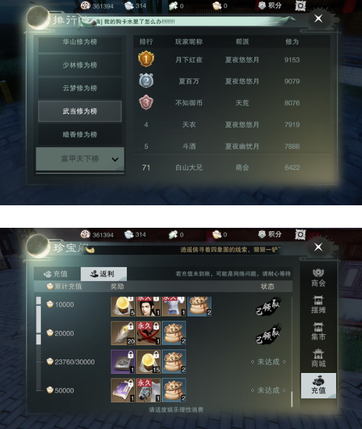Click the purple book reward in 23760/30000 row
This screenshot has width=362, height=429.
[x=123, y=361]
